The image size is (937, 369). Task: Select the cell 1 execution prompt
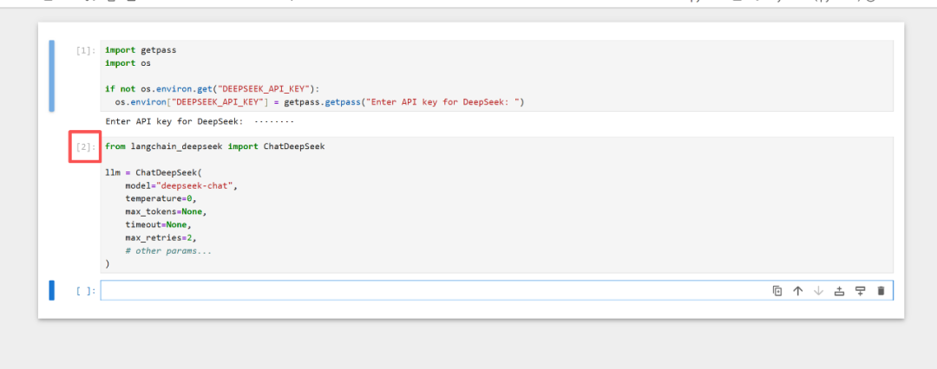click(86, 50)
